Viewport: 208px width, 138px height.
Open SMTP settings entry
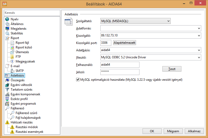pos(20,71)
